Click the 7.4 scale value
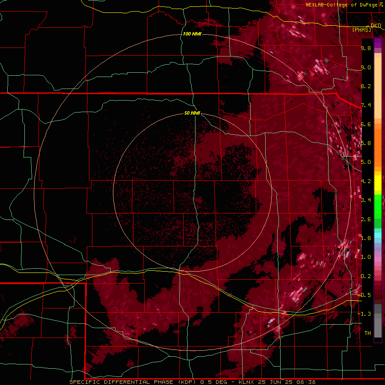The image size is (385, 385). (366, 105)
